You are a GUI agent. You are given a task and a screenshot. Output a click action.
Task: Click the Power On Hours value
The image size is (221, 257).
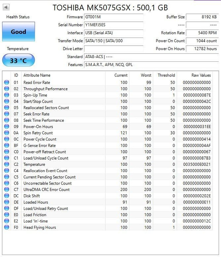(x=202, y=49)
